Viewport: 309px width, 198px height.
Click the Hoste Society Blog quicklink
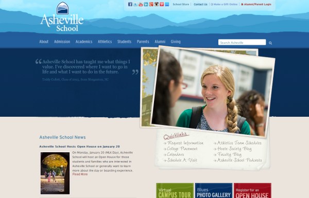tap(234, 149)
